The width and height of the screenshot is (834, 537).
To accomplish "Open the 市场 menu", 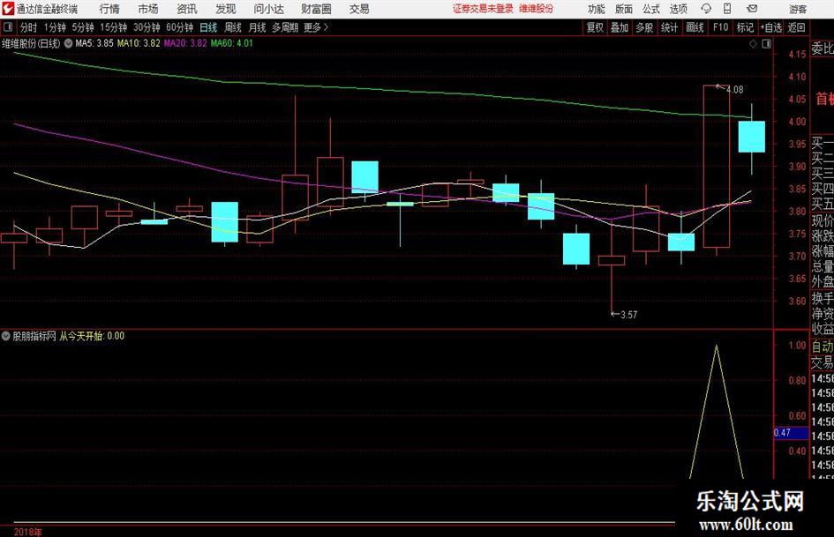I will tap(148, 9).
